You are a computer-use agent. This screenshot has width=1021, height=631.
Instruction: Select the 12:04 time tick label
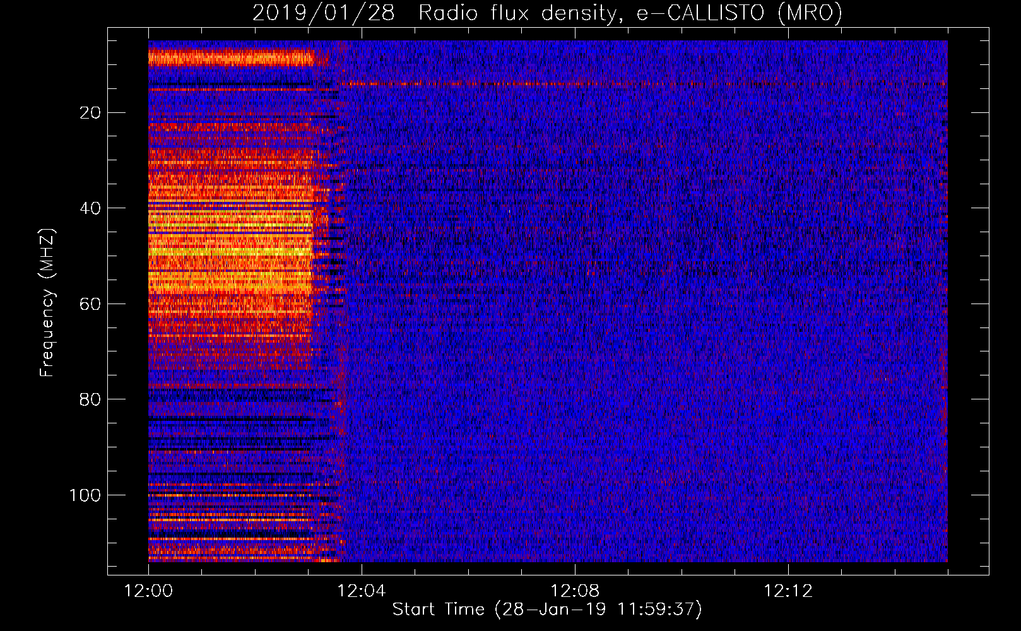[x=362, y=591]
